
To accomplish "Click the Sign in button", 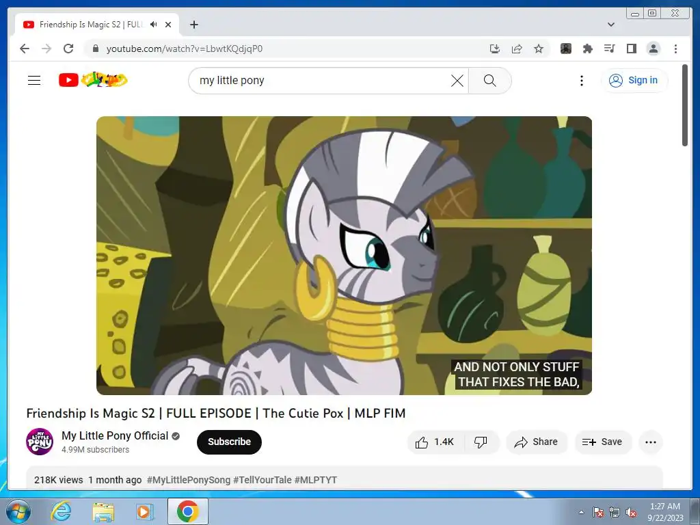I will [x=634, y=81].
